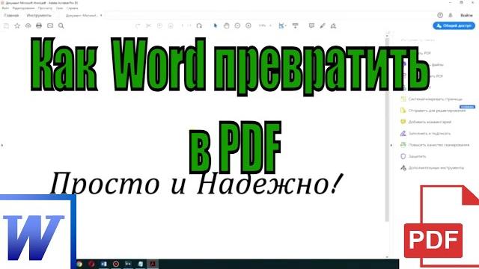Screen dimensions: 479x269
Task: Click the yellow Добавить комментарий panel icon
Action: point(403,122)
